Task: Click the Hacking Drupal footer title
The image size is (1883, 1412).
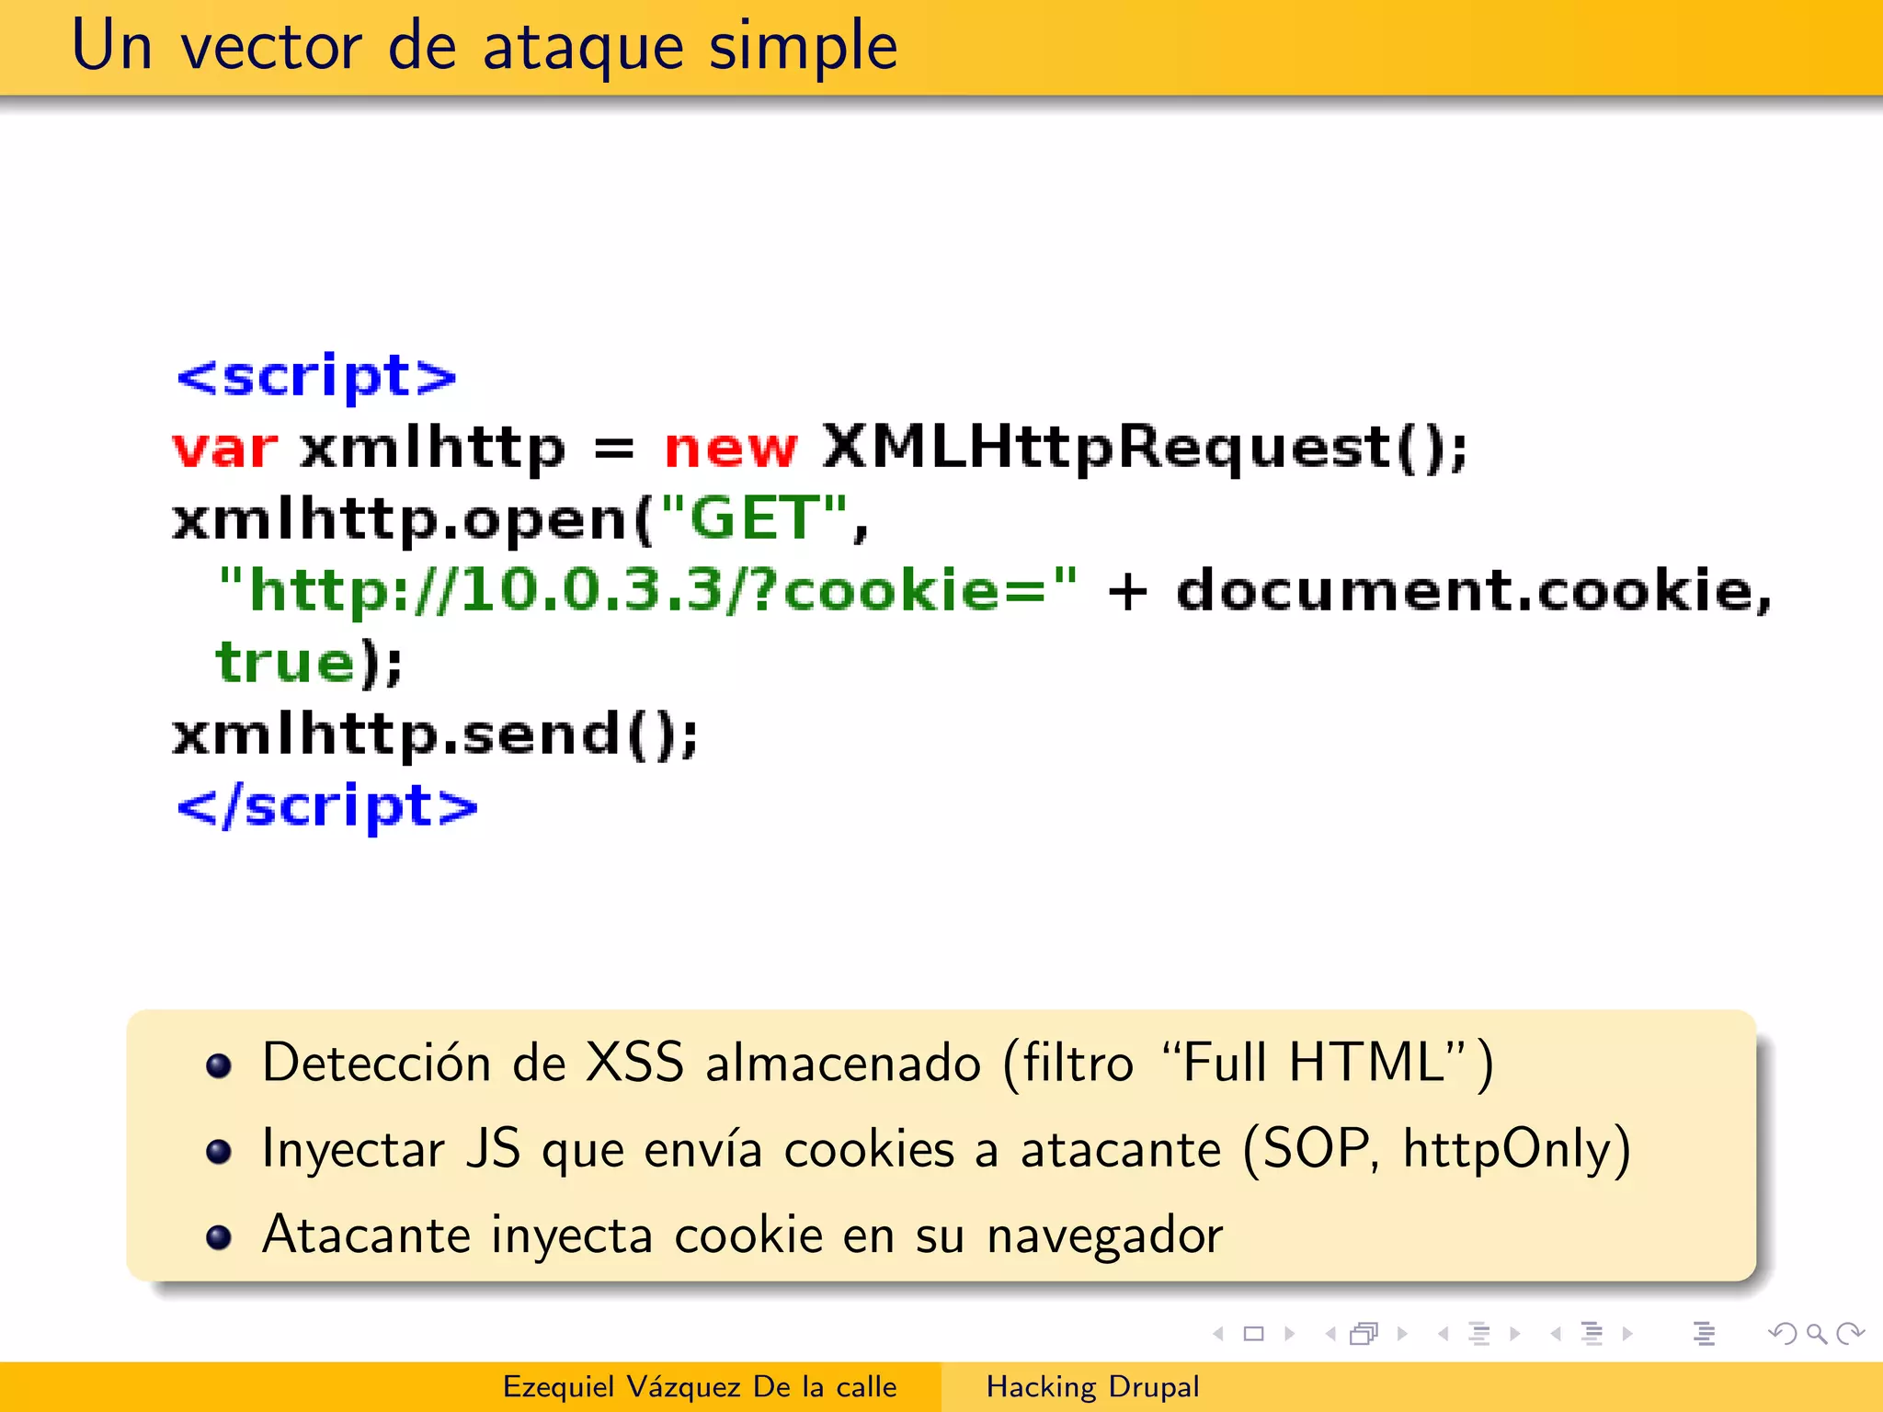Action: pyautogui.click(x=1092, y=1386)
